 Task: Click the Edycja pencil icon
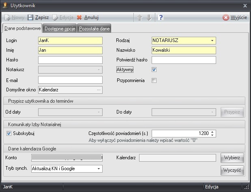pyautogui.click(x=55, y=17)
